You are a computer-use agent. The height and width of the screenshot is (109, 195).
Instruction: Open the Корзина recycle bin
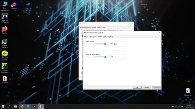[188, 92]
